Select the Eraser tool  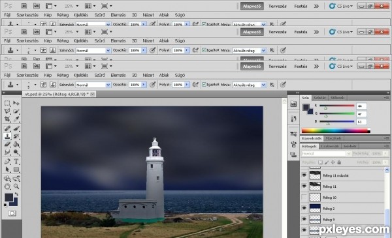(7, 144)
